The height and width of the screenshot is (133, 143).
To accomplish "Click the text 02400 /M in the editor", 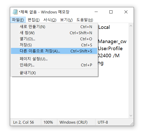I will click(109, 56).
